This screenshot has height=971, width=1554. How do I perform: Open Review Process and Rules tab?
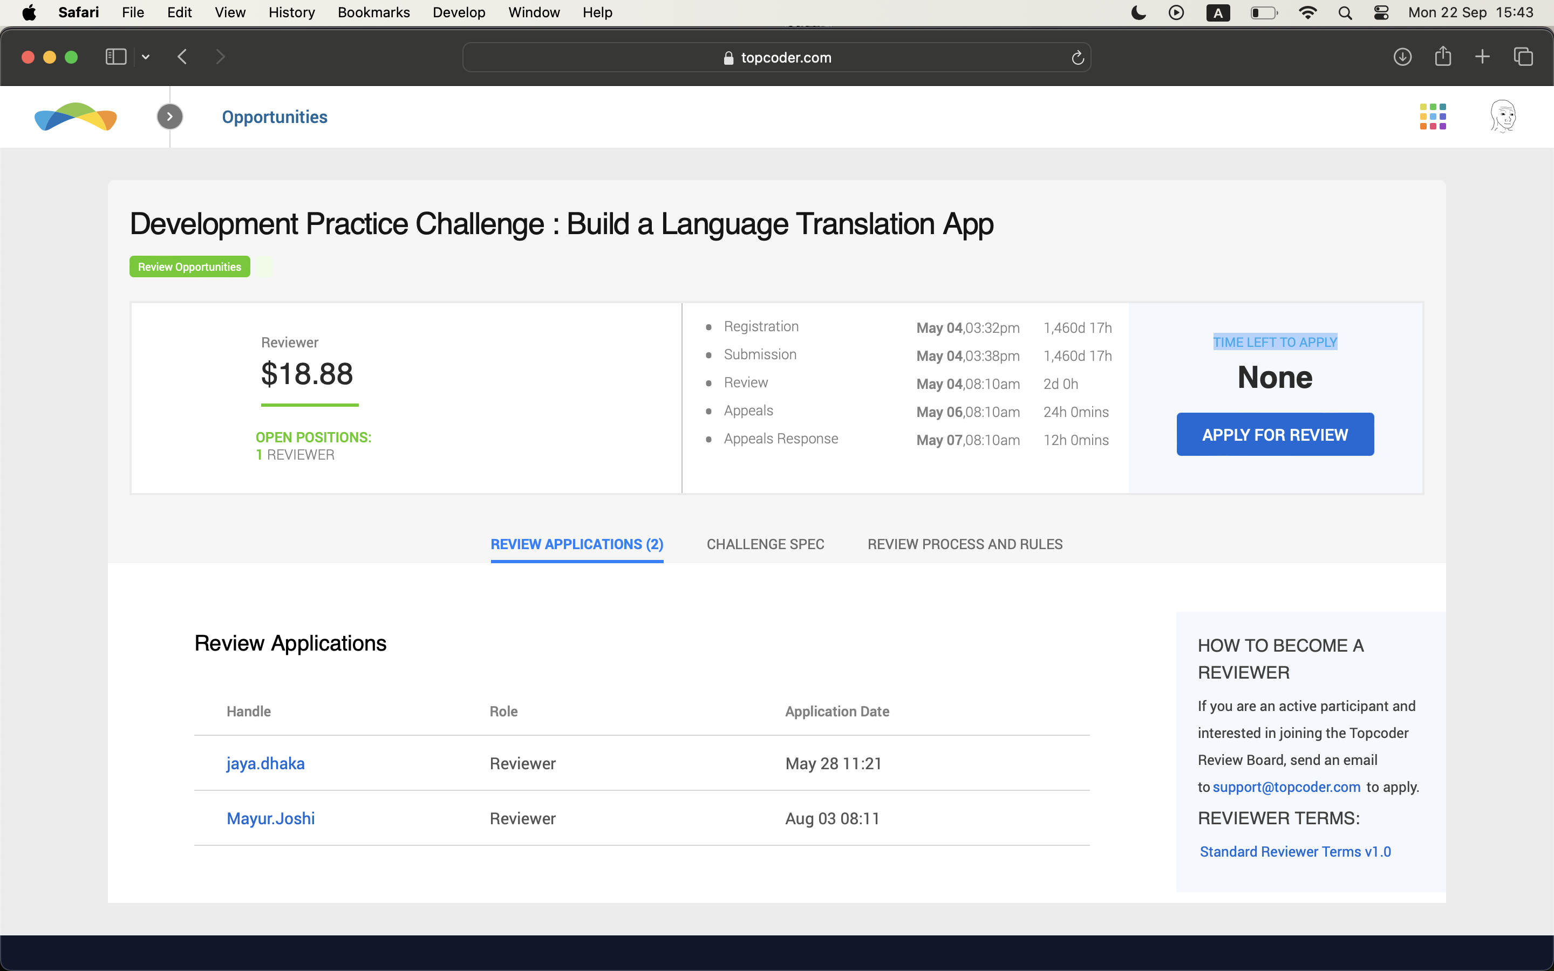[x=965, y=544]
